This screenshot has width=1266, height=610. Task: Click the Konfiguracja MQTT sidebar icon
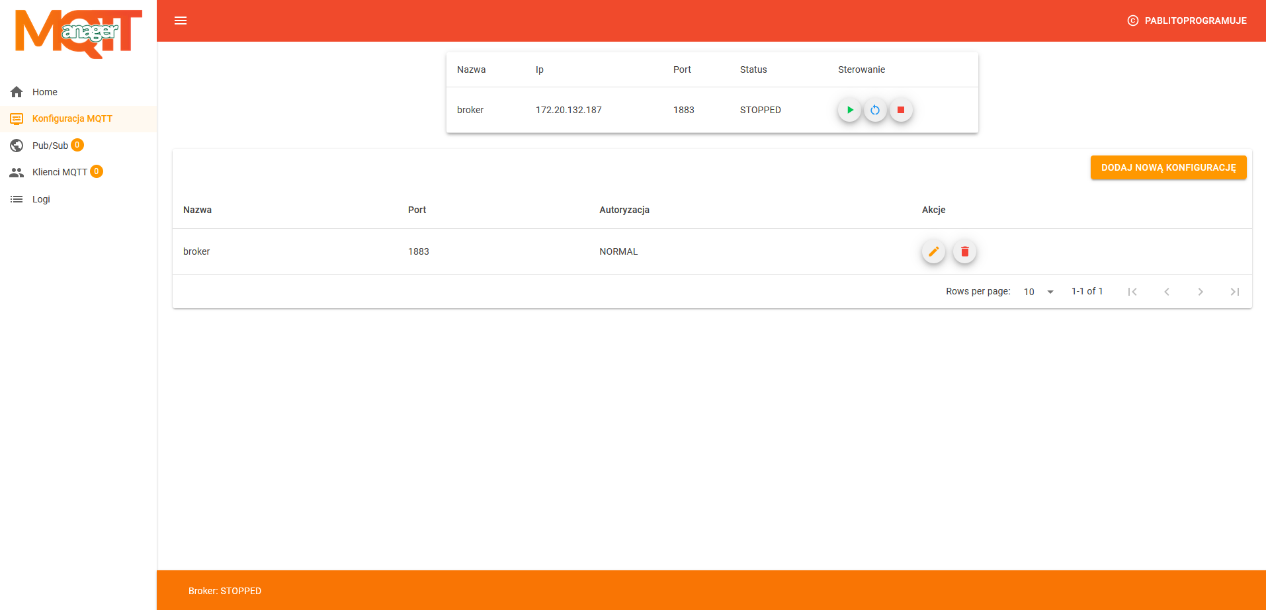[x=17, y=118]
